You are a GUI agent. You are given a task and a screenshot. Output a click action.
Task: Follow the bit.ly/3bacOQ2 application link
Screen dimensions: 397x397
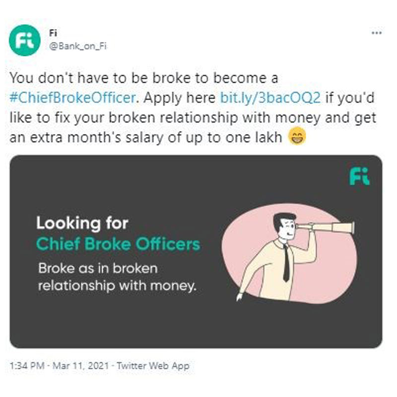pos(270,97)
